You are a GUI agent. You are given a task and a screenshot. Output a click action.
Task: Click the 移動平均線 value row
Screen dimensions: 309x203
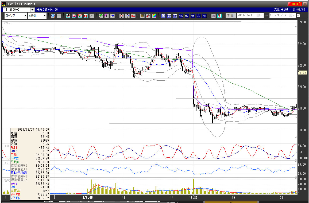(30, 173)
